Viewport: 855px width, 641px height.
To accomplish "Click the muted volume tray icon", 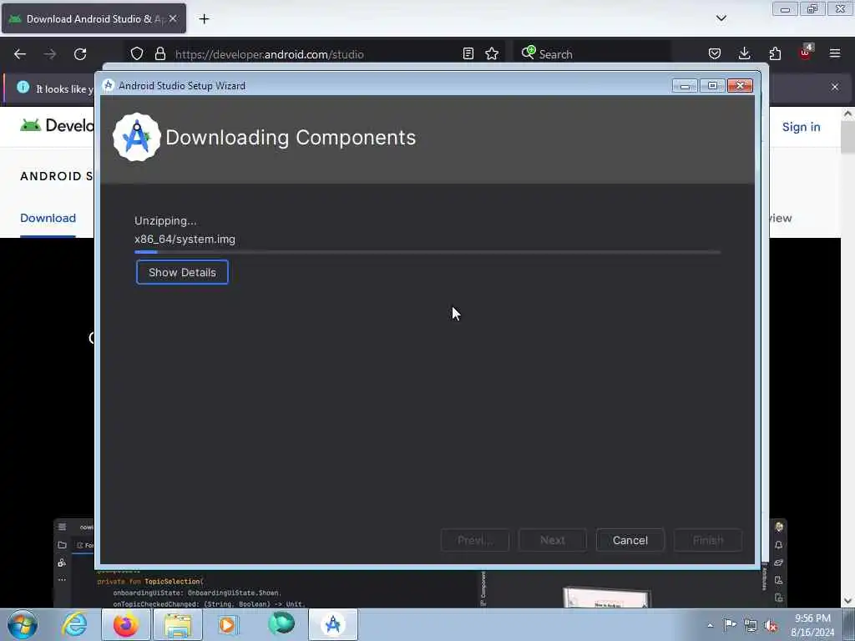I will 771,625.
